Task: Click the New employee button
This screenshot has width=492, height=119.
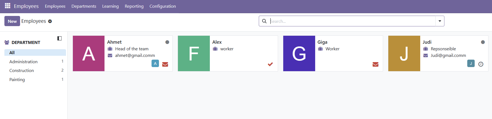Action: coord(12,21)
